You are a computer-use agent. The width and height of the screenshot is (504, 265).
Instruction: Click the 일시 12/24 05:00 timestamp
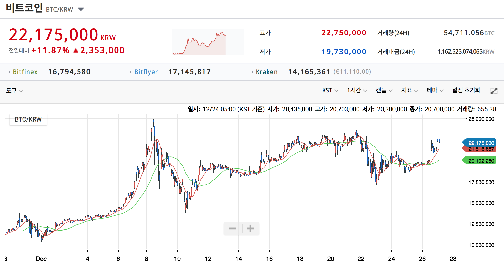click(226, 109)
